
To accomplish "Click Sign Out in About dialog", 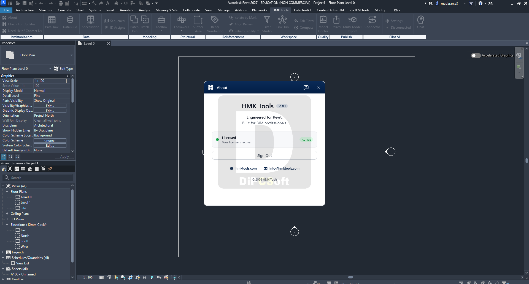I will (264, 156).
